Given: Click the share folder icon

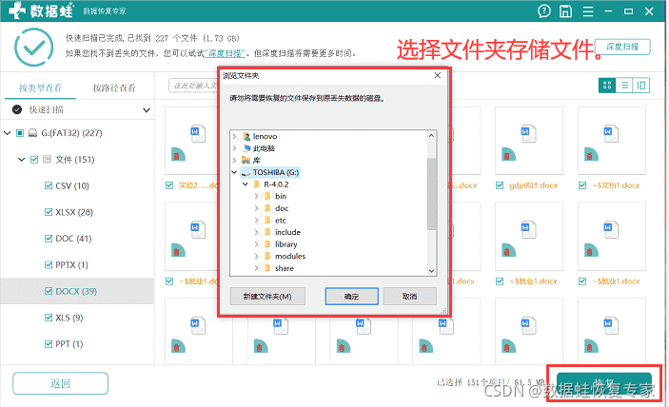Looking at the screenshot, I should (x=267, y=268).
